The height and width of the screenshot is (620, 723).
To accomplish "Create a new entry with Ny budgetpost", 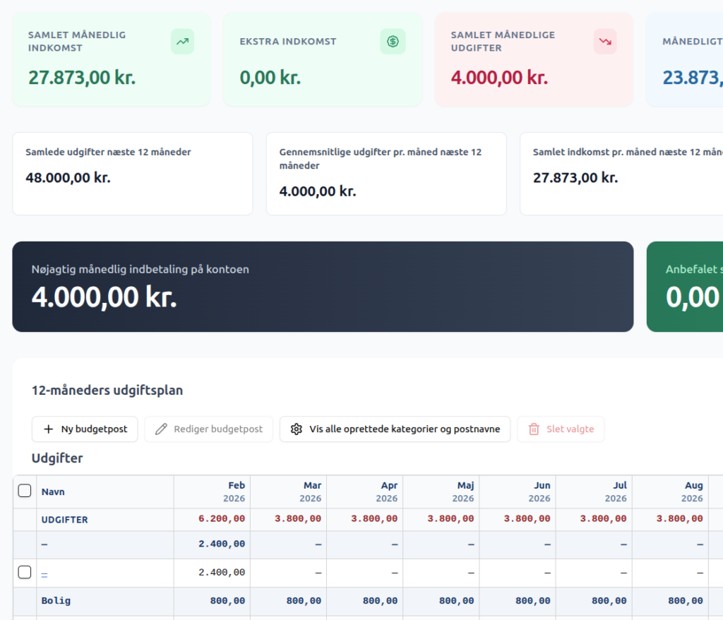I will pos(85,429).
